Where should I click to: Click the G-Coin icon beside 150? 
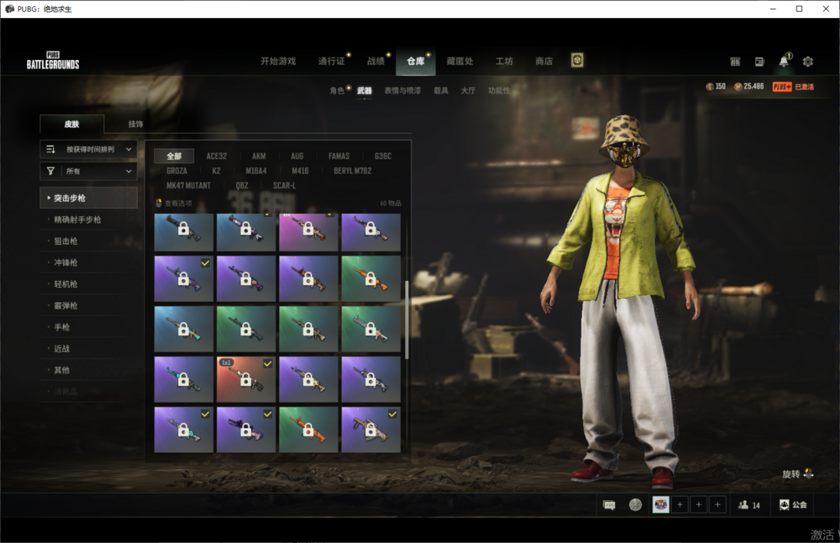[710, 86]
